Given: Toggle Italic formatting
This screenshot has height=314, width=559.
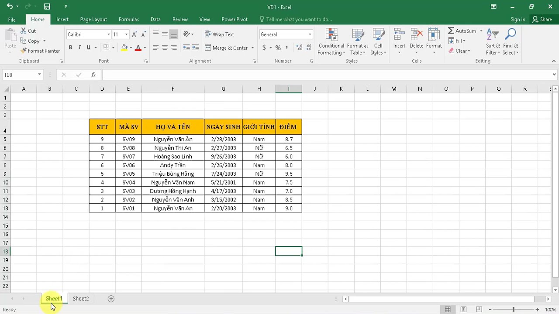Looking at the screenshot, I should (x=79, y=48).
